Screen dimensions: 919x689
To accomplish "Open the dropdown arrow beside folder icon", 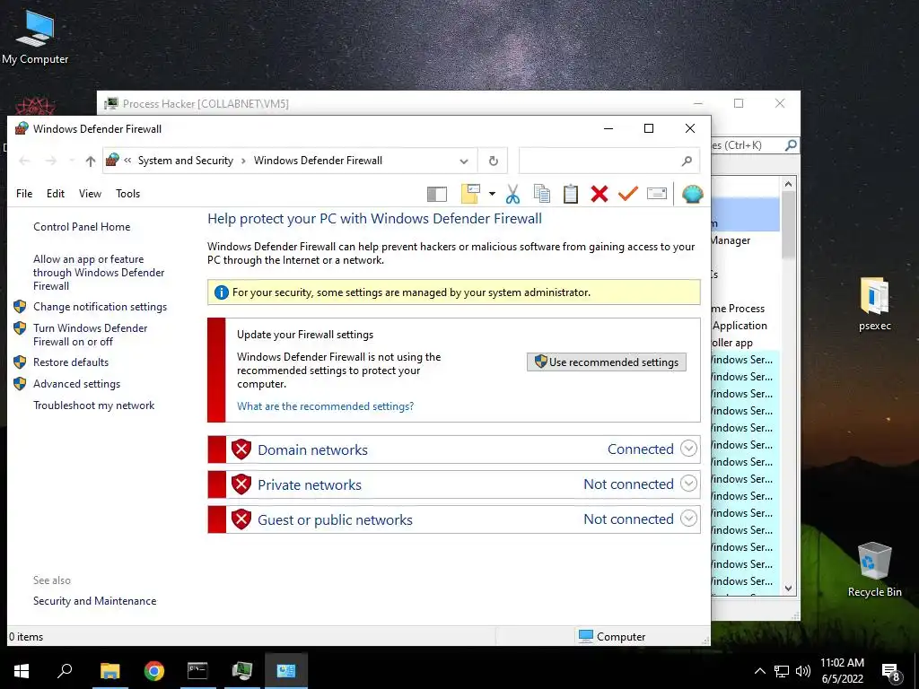I will pyautogui.click(x=493, y=194).
